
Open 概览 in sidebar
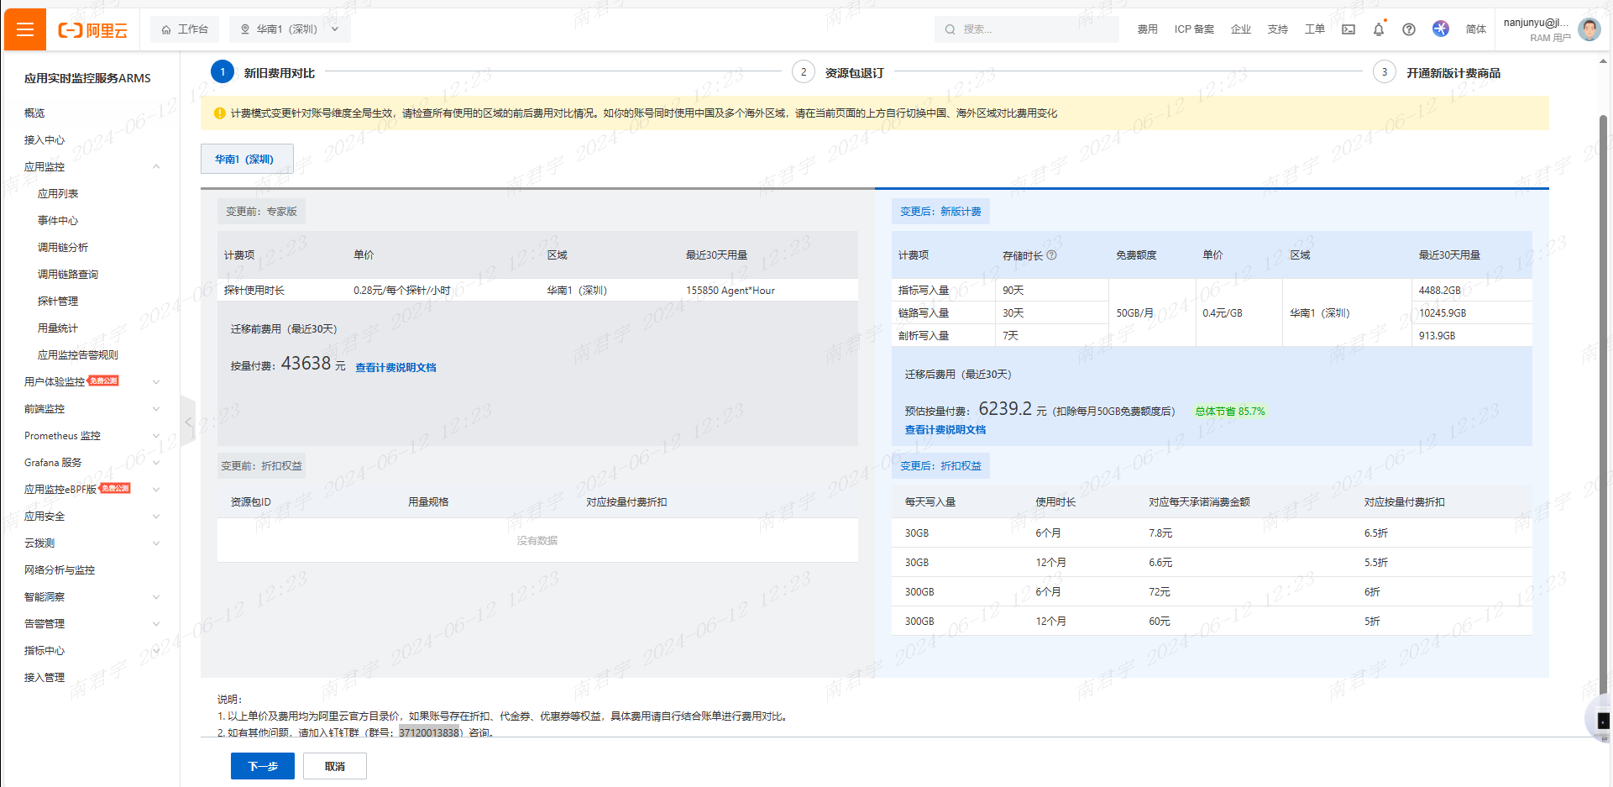(34, 113)
